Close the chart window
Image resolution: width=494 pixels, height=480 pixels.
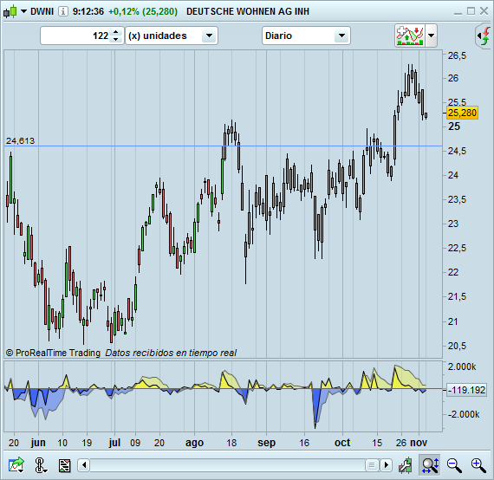pos(484,11)
